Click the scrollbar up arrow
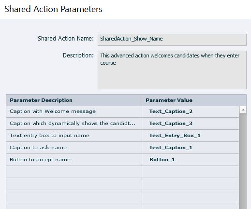 (243, 110)
